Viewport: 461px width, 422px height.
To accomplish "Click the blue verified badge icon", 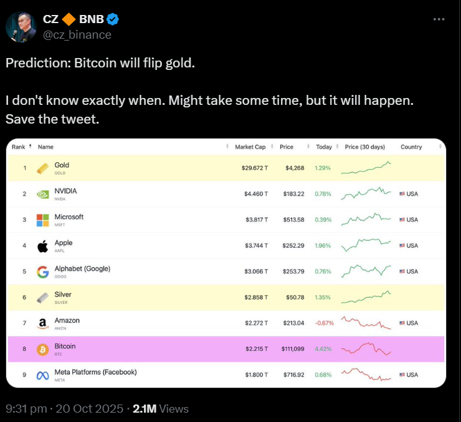I will point(112,19).
